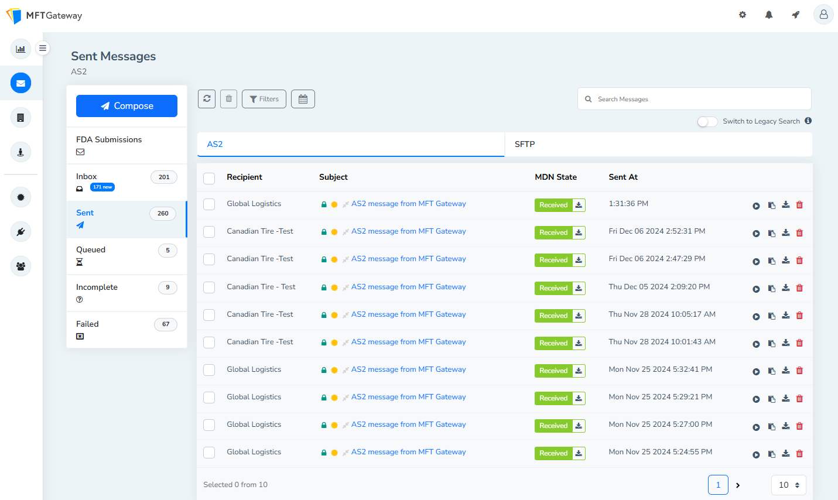Click Received badge for Dec 06 2:52:31 PM
This screenshot has height=500, width=838.
553,232
